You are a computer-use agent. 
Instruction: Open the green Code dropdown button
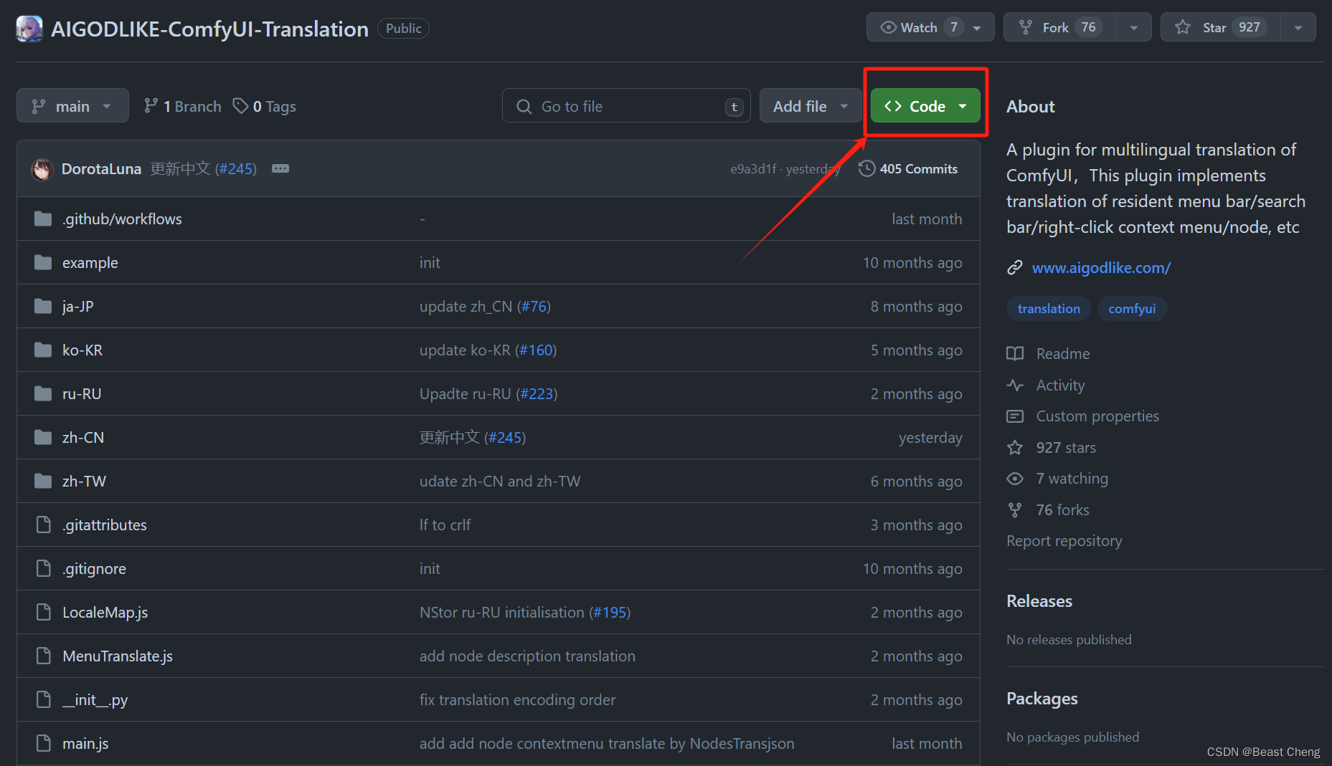click(x=925, y=106)
